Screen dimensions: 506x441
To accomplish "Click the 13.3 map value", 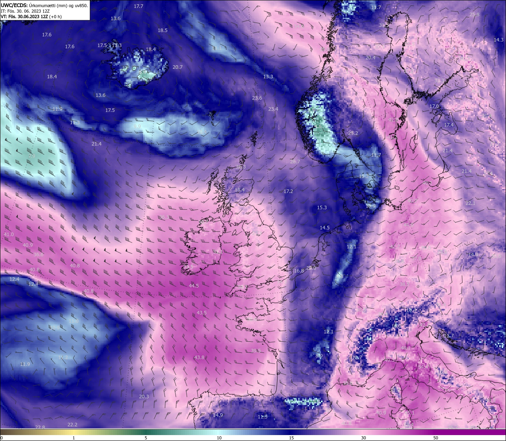I will (268, 77).
